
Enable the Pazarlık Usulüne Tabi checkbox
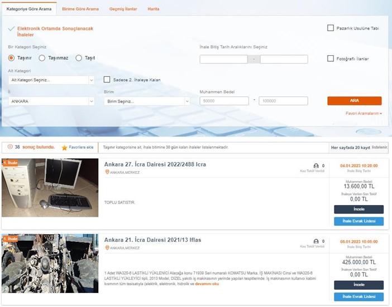click(x=331, y=28)
